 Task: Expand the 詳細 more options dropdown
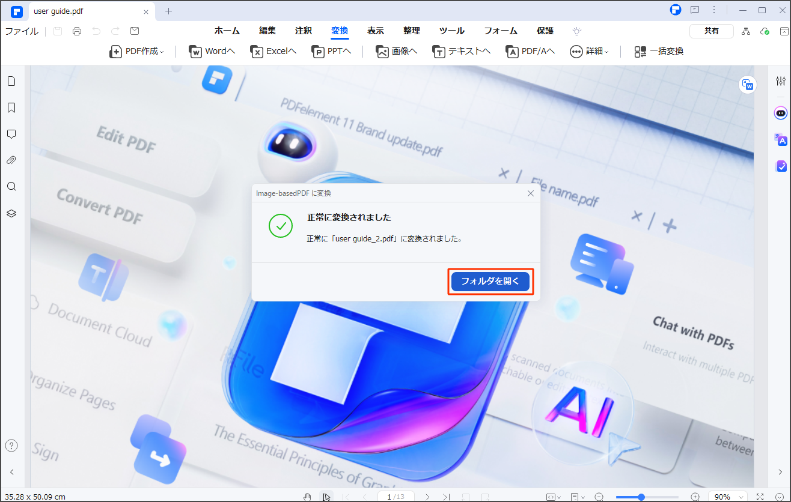tap(590, 52)
